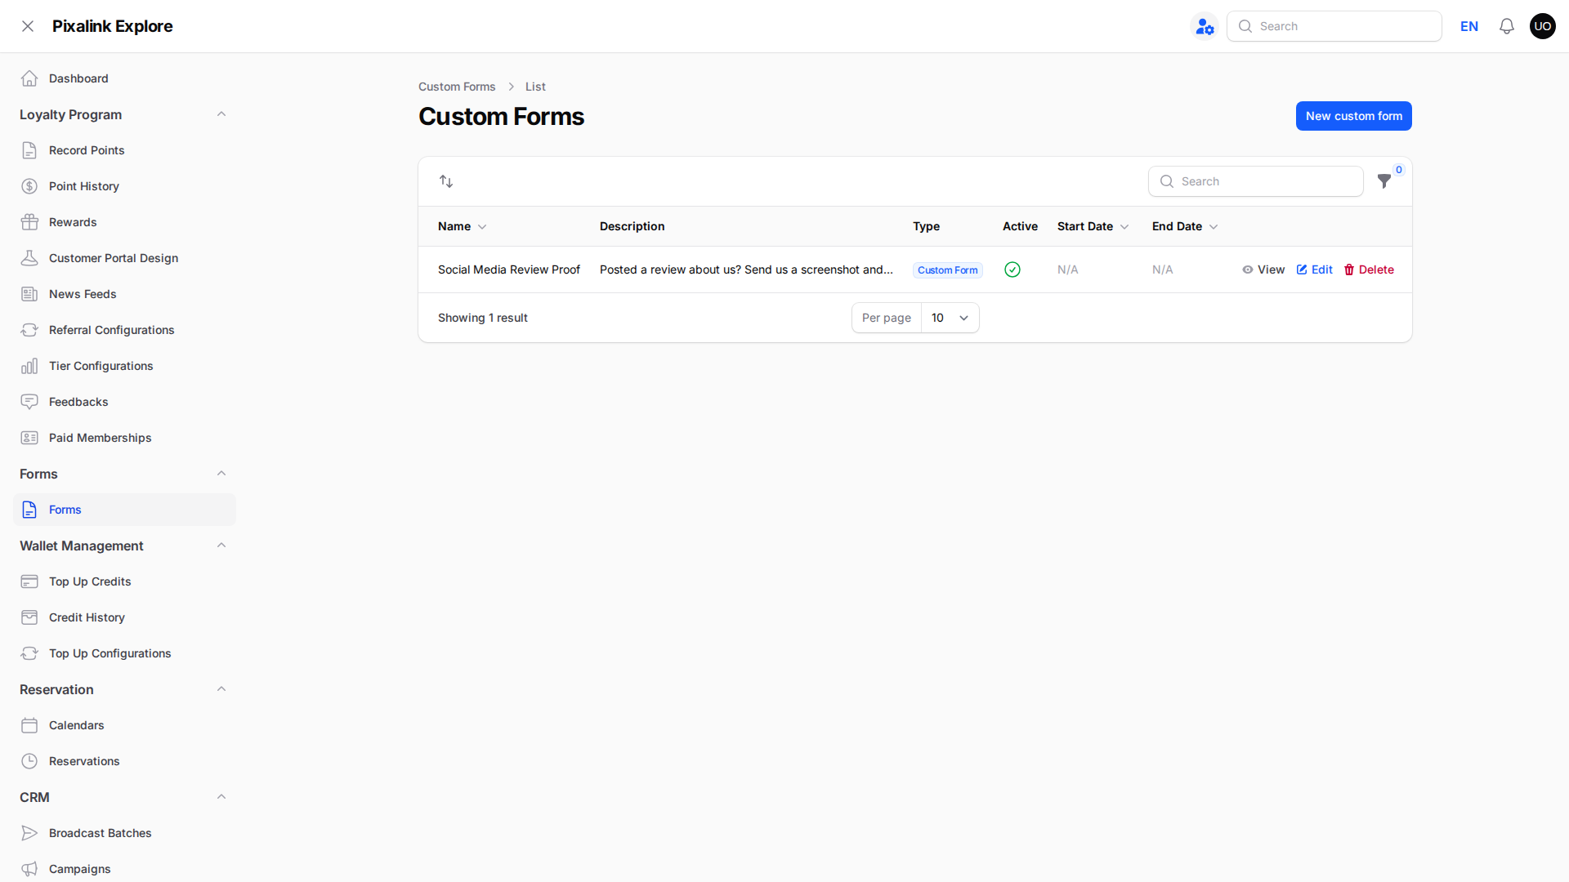The width and height of the screenshot is (1569, 882).
Task: Click the Tier Configurations bar chart icon
Action: pyautogui.click(x=29, y=366)
